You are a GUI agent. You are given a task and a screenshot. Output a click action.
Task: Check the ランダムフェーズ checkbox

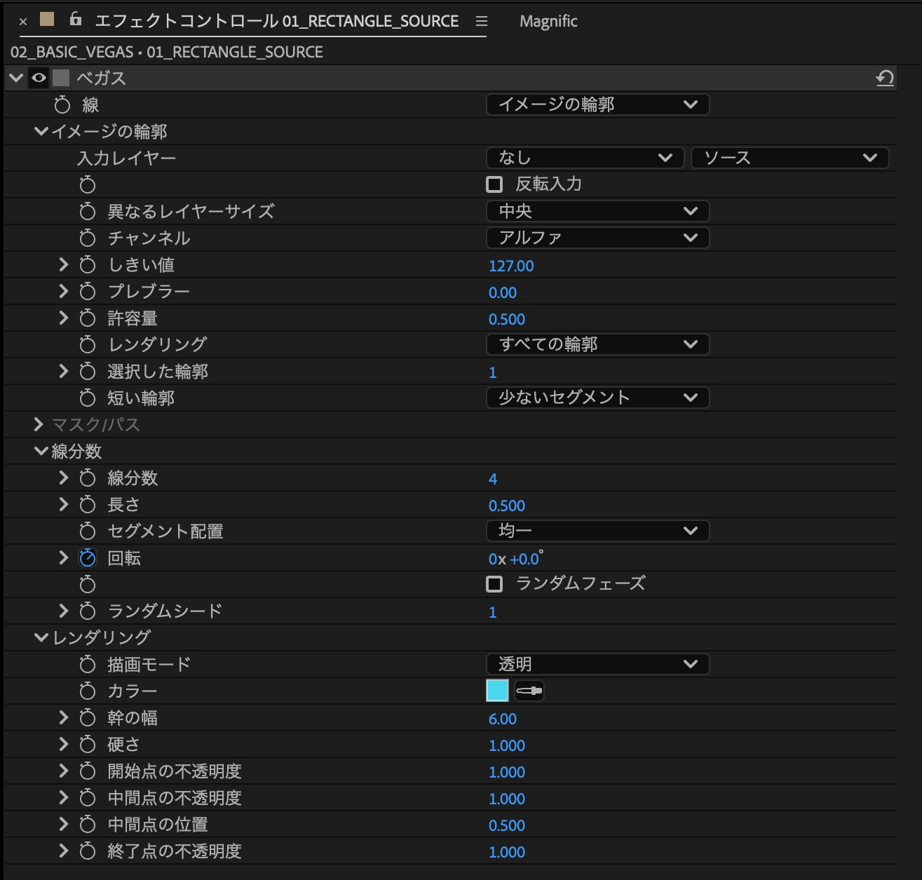[494, 584]
